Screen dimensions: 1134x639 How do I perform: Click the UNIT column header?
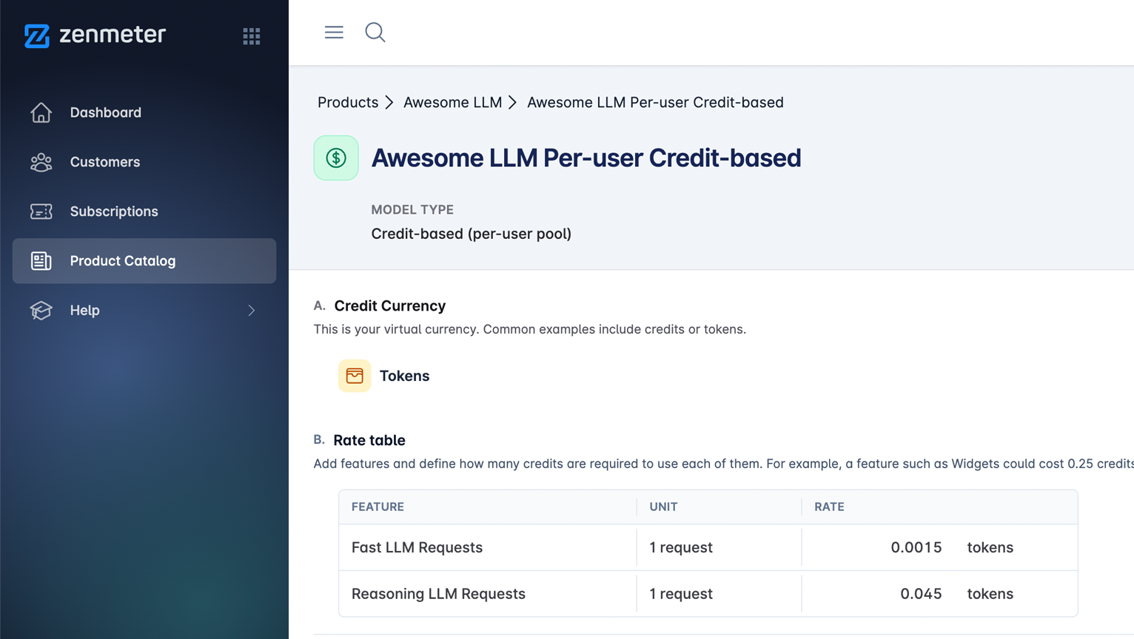click(x=663, y=507)
